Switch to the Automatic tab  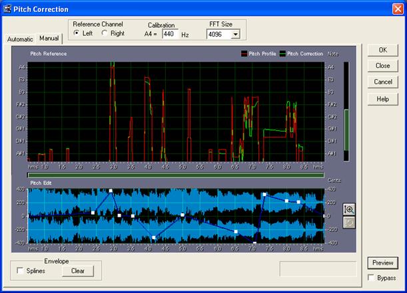(20, 39)
